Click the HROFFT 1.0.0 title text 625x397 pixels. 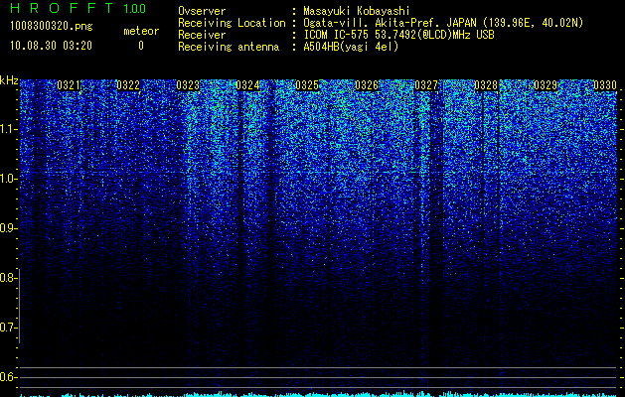pyautogui.click(x=78, y=8)
